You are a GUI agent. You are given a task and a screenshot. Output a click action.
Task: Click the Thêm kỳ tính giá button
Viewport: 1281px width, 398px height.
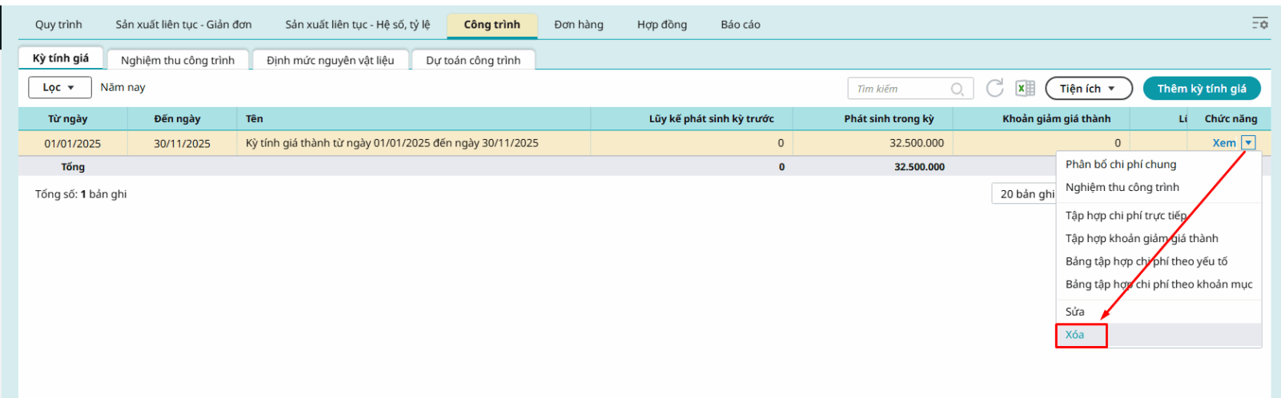click(x=1201, y=89)
